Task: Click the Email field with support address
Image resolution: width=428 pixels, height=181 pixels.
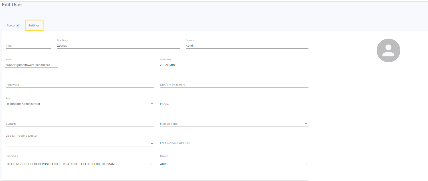Action: 80,65
